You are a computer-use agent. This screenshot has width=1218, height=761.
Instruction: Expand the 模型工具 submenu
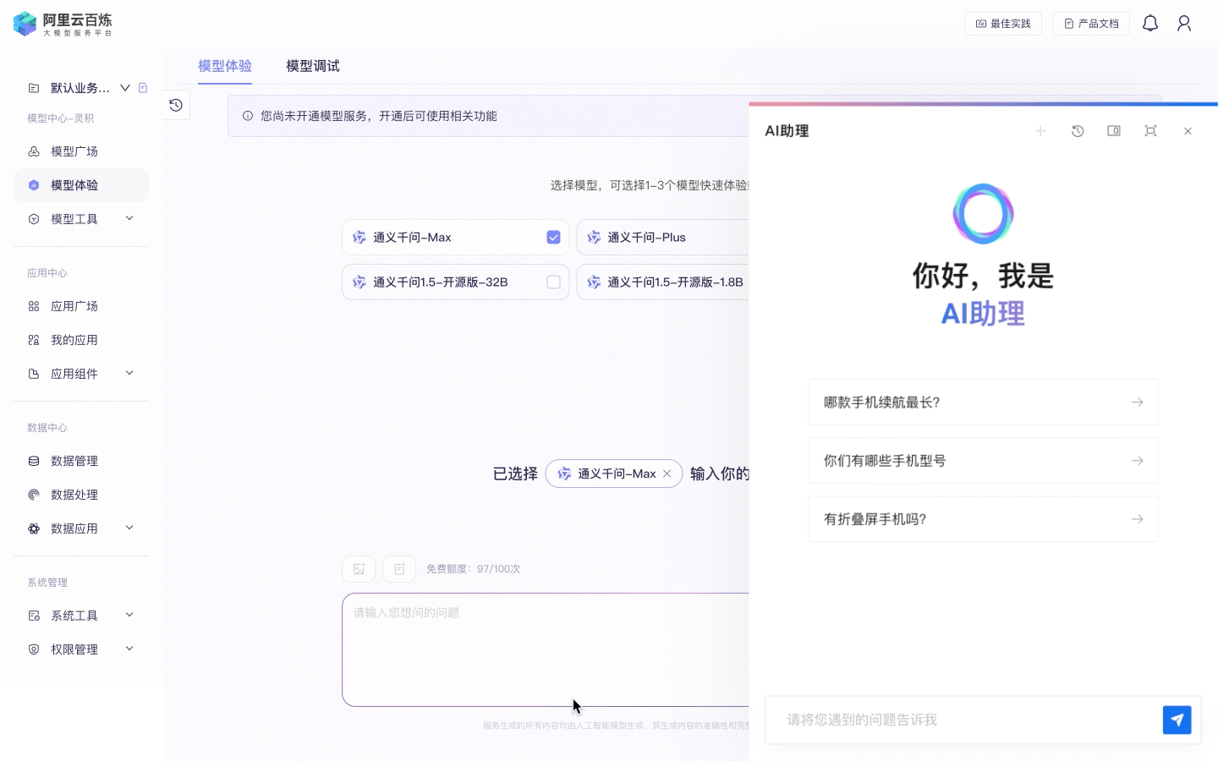(x=129, y=218)
